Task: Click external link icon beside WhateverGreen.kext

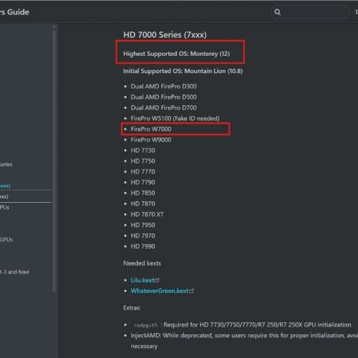Action: coord(191,291)
